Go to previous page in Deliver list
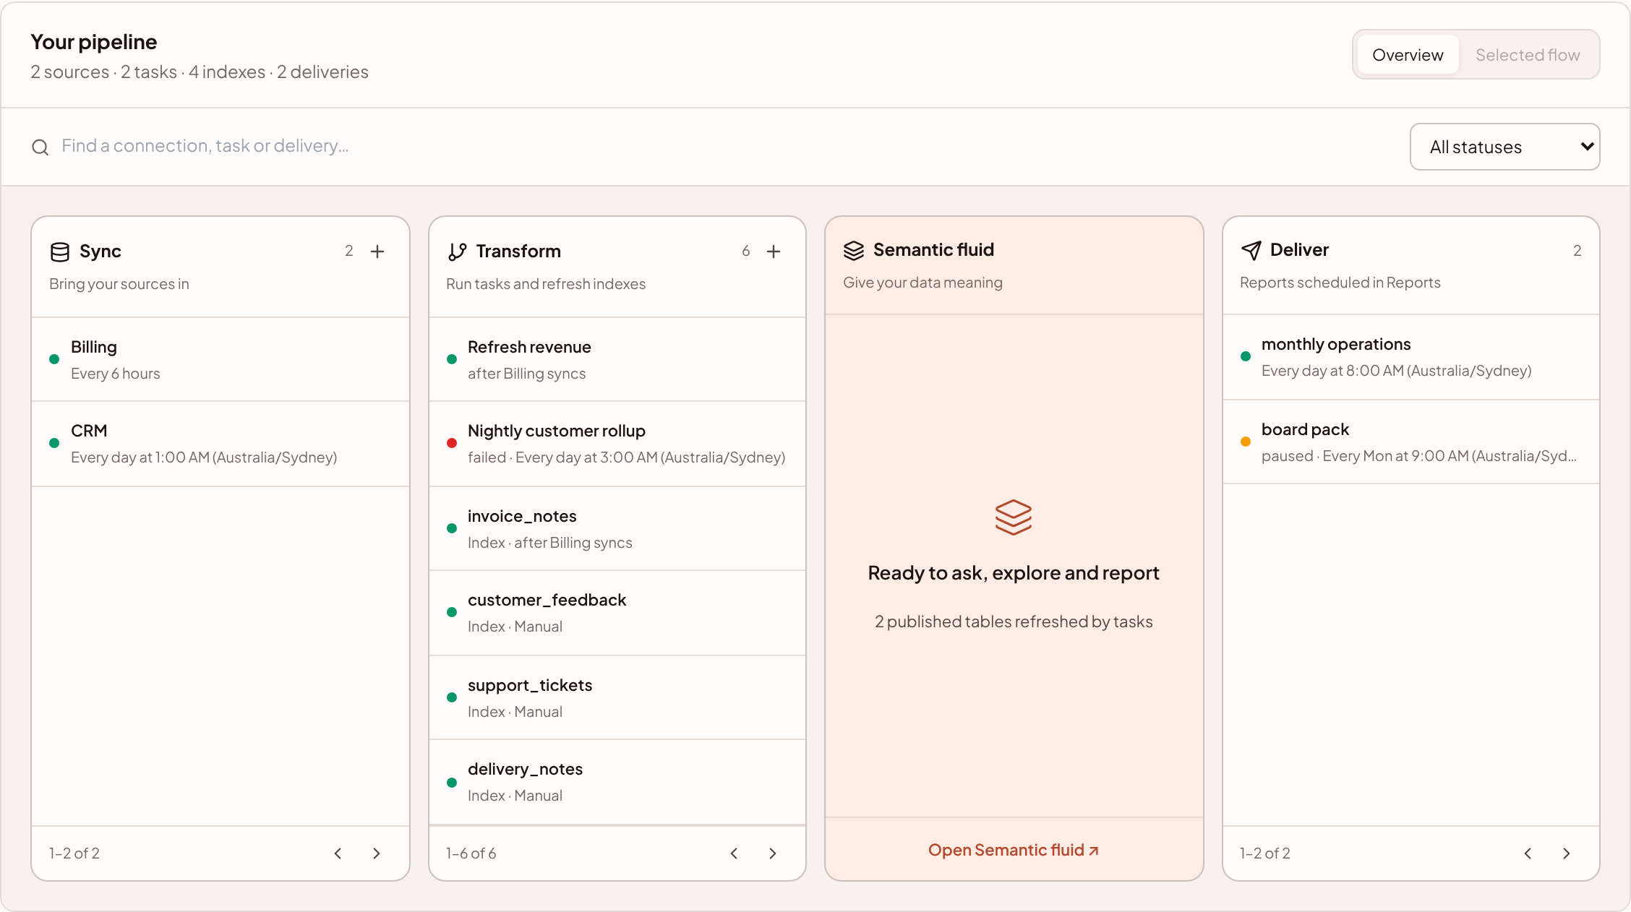Image resolution: width=1631 pixels, height=912 pixels. point(1528,853)
